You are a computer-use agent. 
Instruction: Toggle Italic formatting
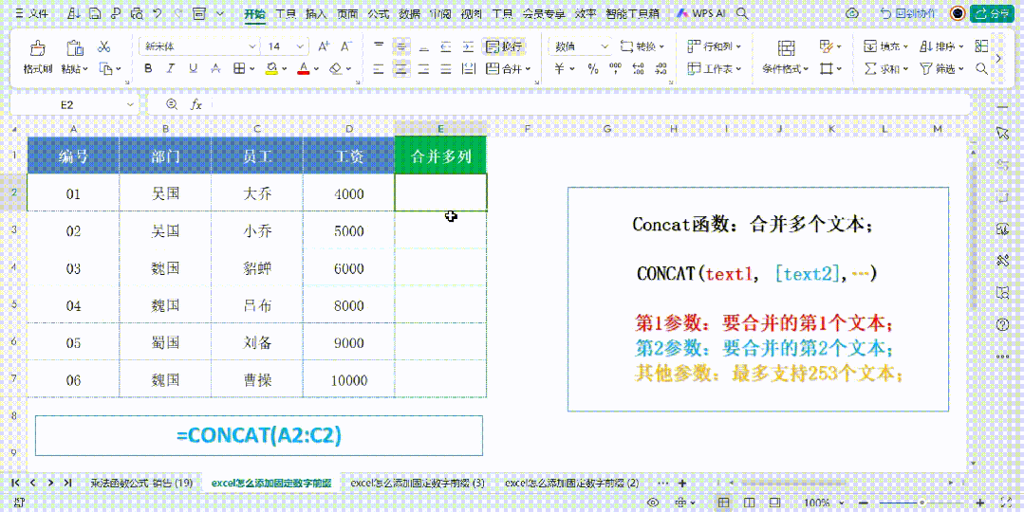171,68
